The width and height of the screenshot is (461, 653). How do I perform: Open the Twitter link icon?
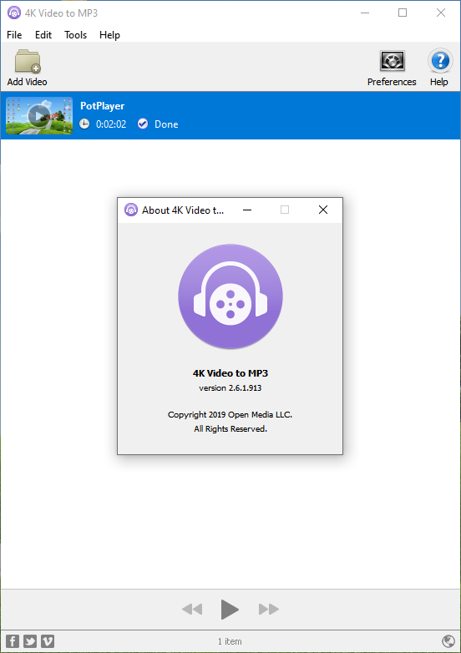point(30,641)
